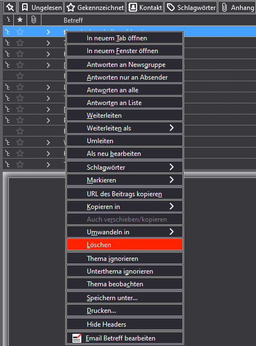Viewport: 256px width, 346px height.
Task: Toggle the pin quick filter icon
Action: tap(10, 7)
